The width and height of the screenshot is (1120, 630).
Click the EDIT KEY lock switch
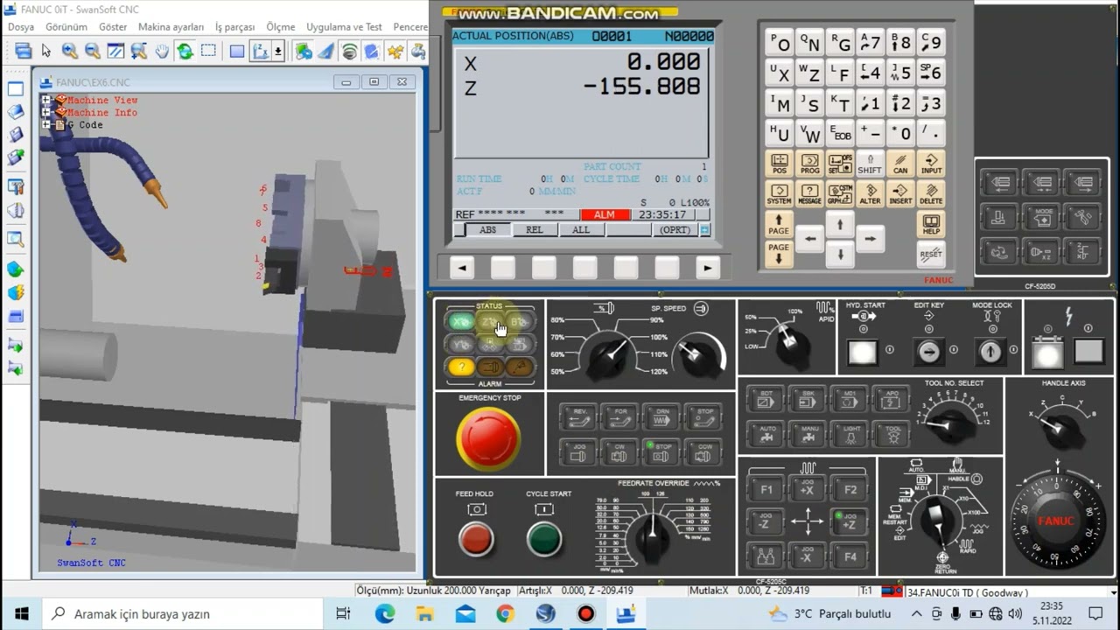(928, 352)
